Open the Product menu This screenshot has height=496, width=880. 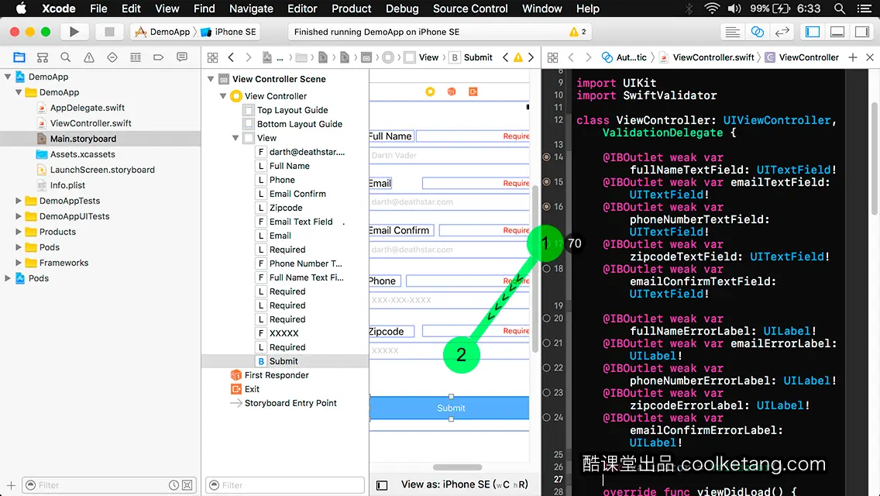pos(352,9)
